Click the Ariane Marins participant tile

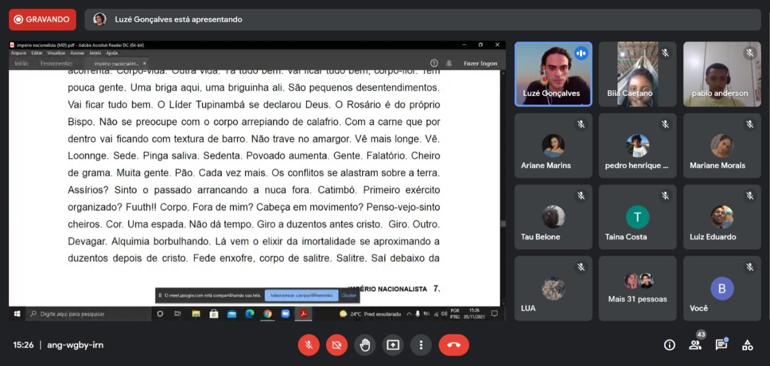pyautogui.click(x=553, y=146)
